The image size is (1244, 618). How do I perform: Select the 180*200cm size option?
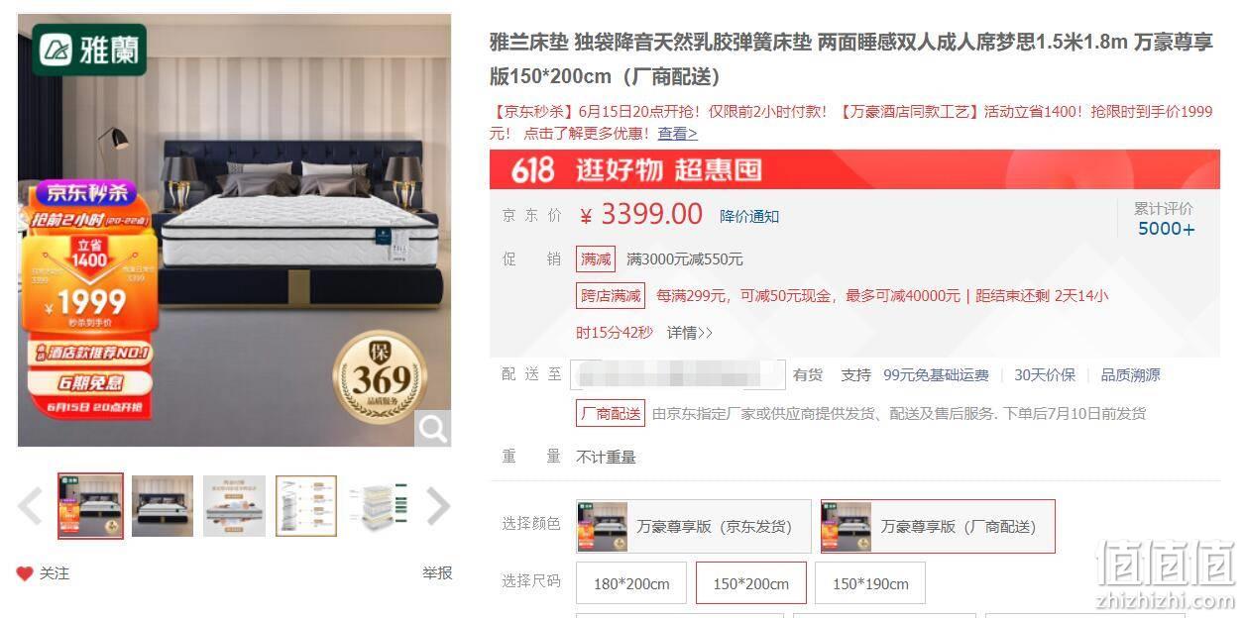[x=631, y=583]
